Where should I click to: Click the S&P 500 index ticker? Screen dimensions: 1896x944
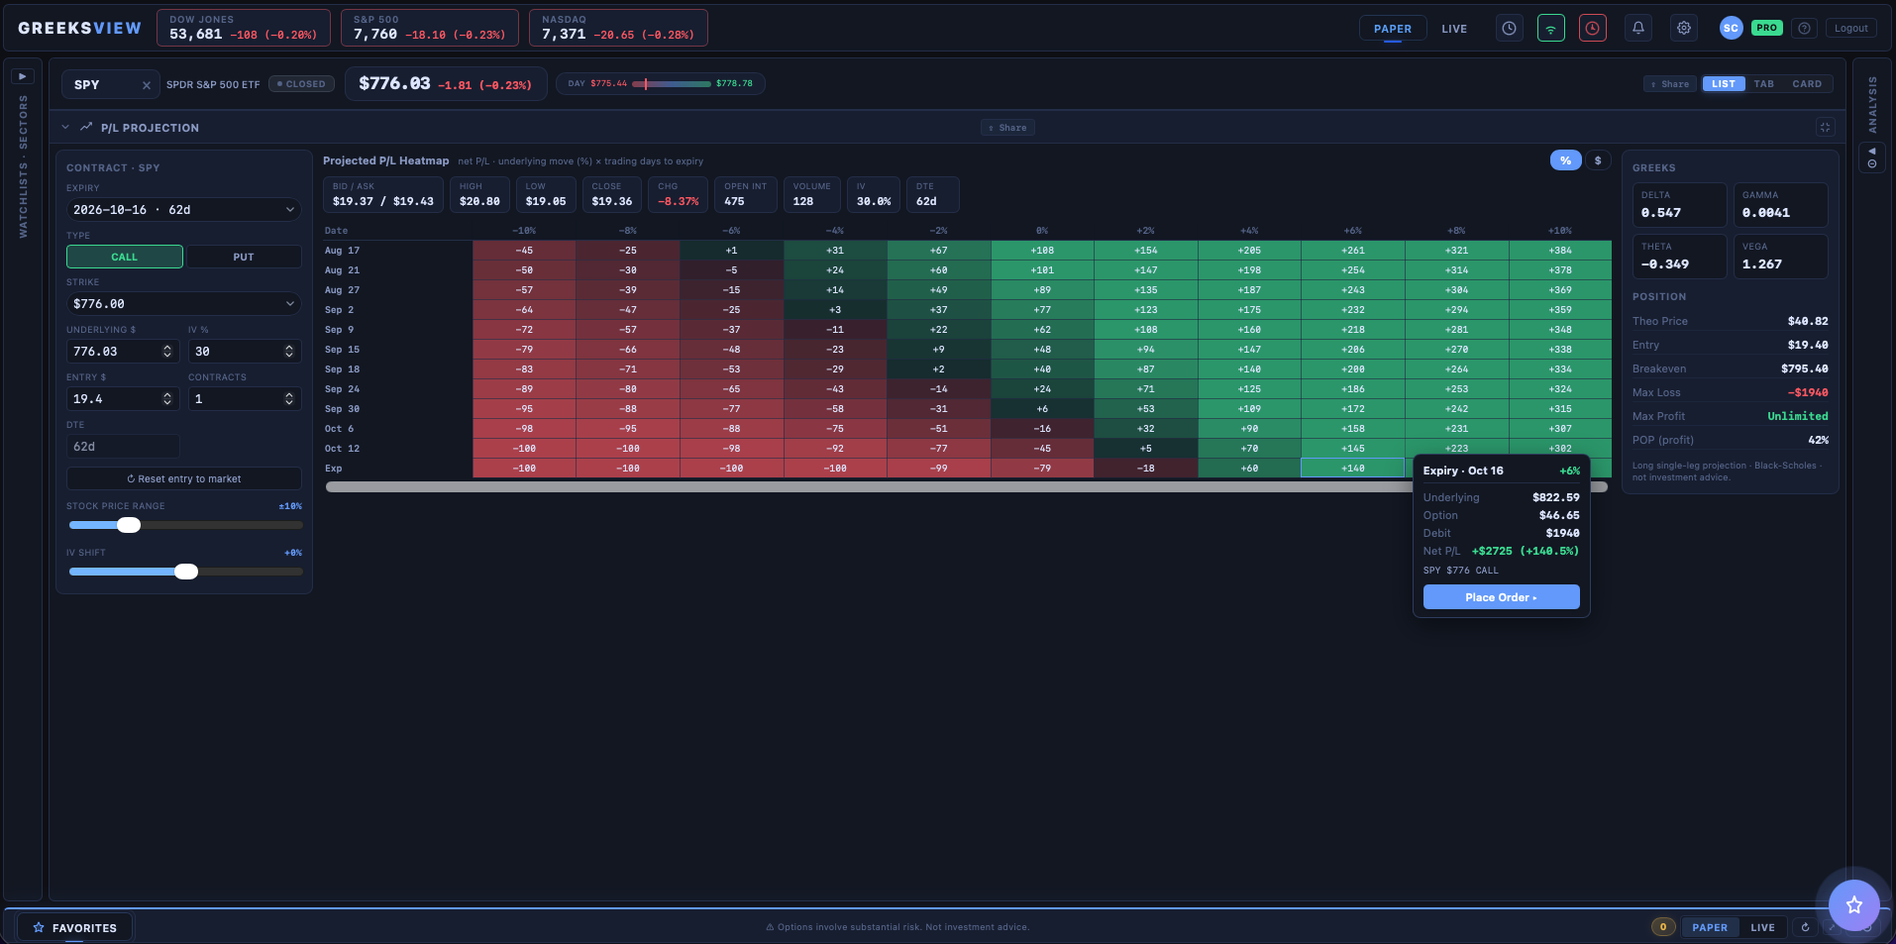(x=430, y=28)
